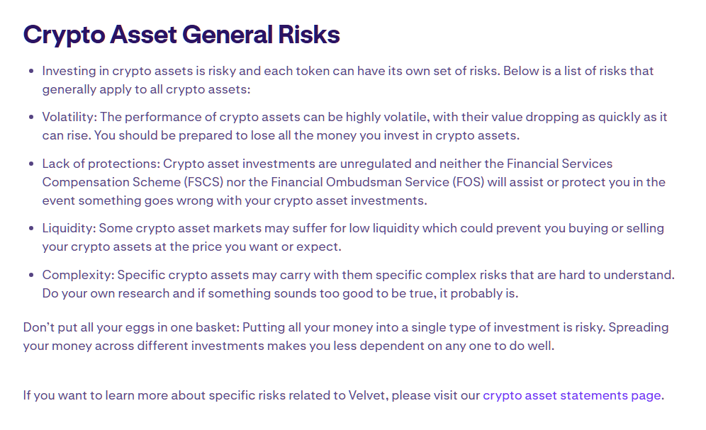Click the Complexity bullet label
The height and width of the screenshot is (430, 706).
[x=77, y=275]
